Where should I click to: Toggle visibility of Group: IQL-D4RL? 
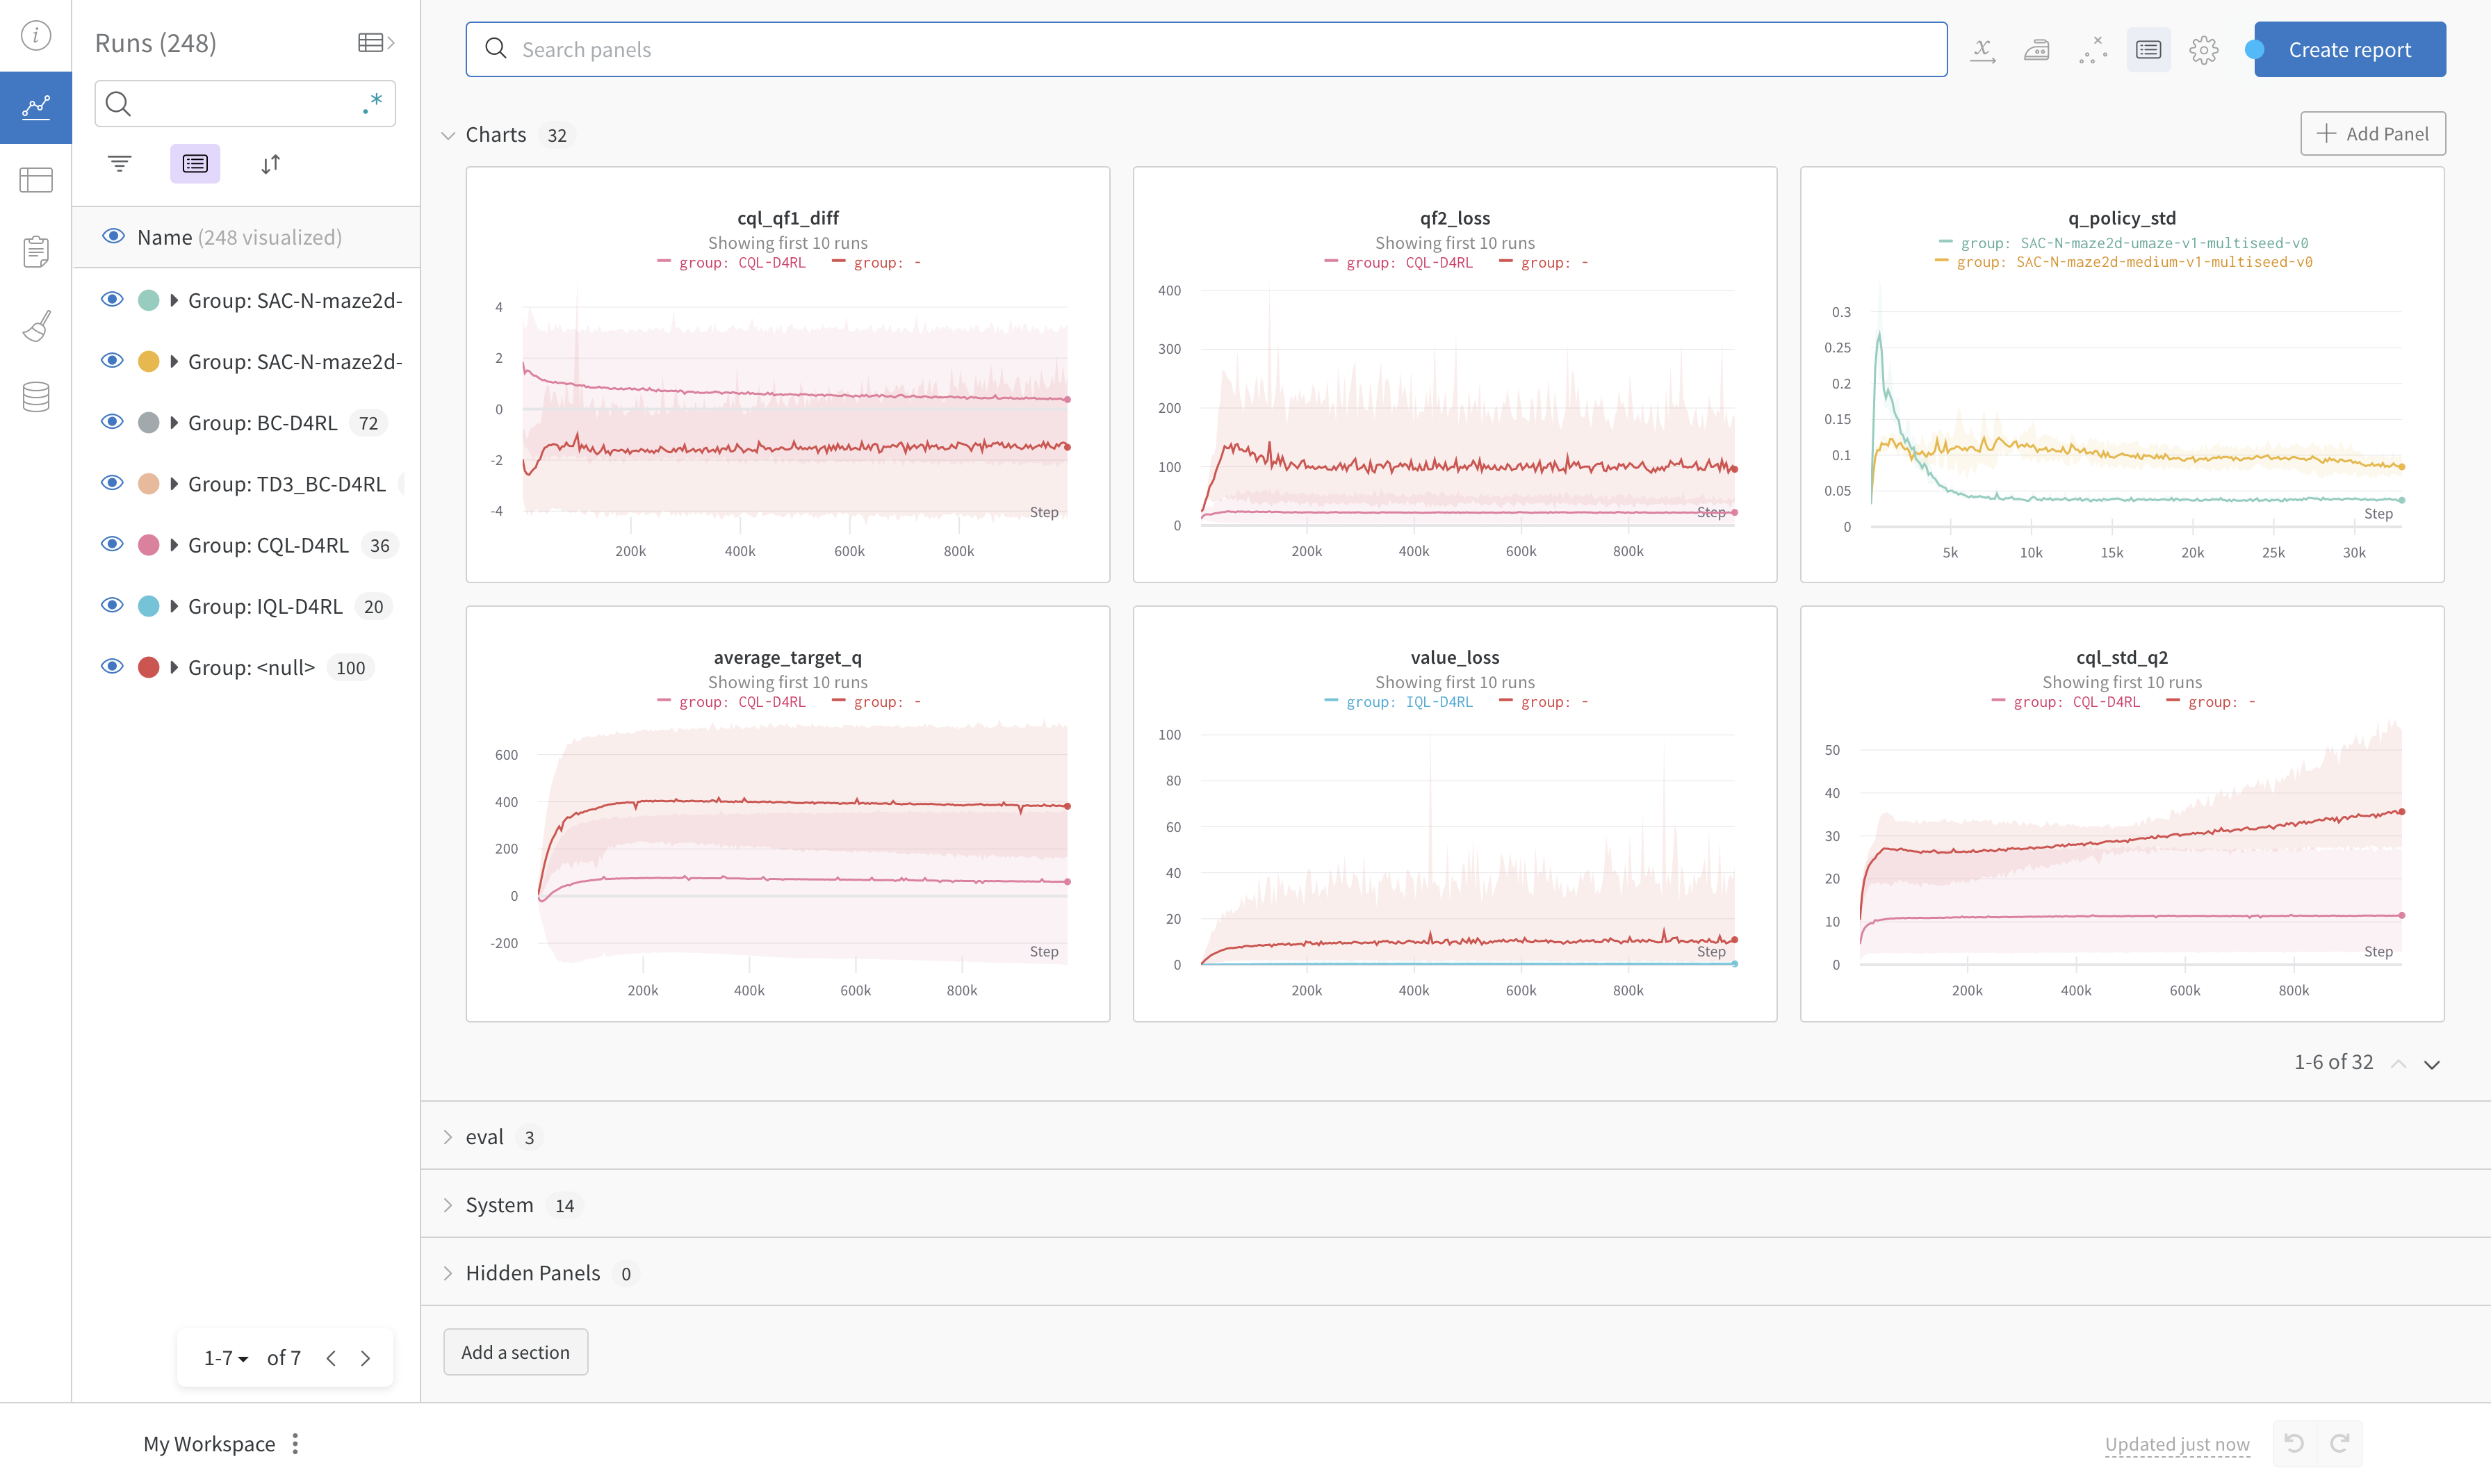[x=112, y=606]
